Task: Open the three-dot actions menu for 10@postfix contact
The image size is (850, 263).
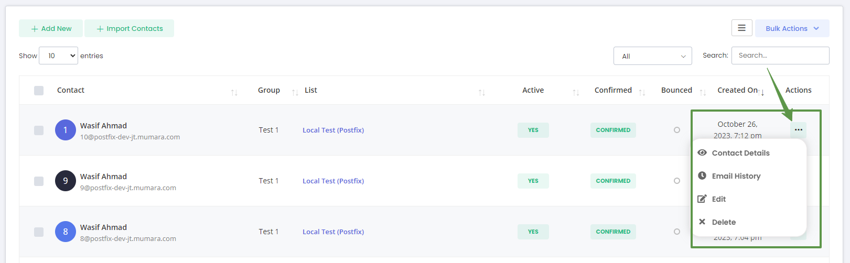Action: [798, 130]
